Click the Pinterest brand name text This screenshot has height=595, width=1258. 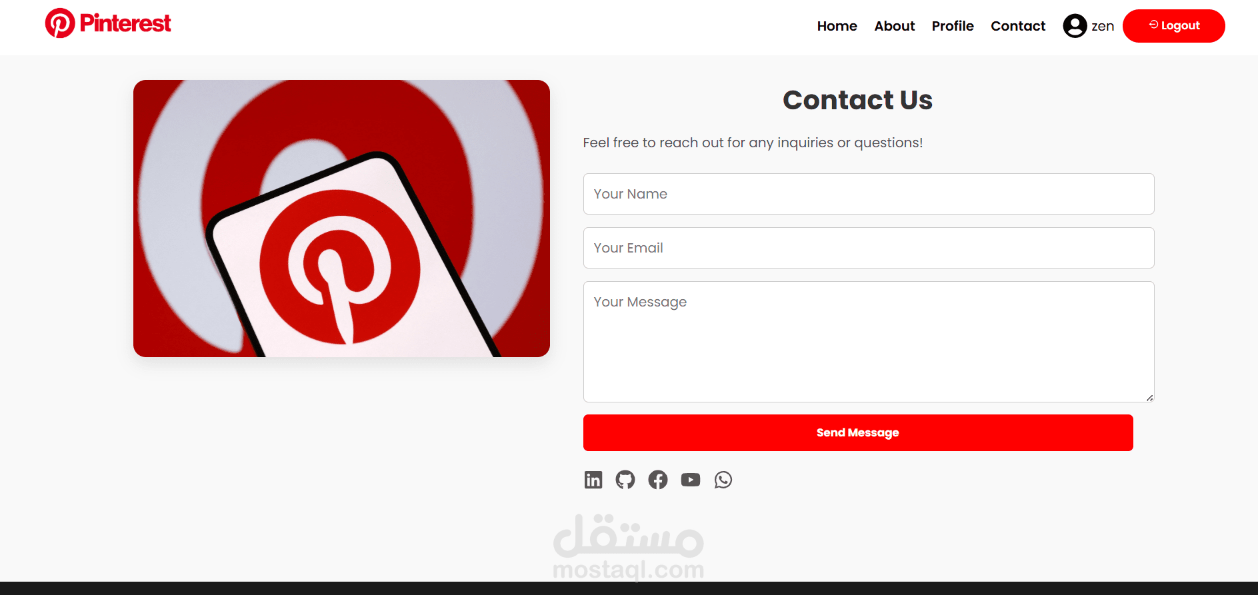(x=125, y=23)
